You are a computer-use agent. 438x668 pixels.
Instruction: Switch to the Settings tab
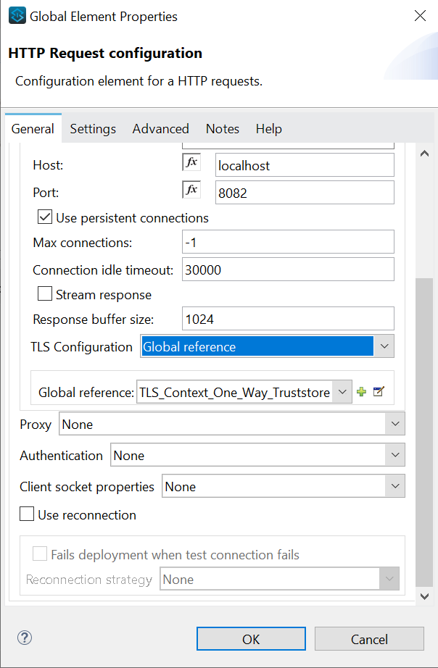point(93,129)
